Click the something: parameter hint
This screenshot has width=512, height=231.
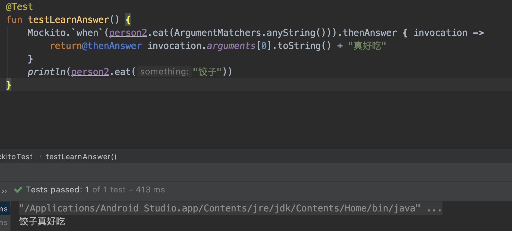tap(164, 72)
